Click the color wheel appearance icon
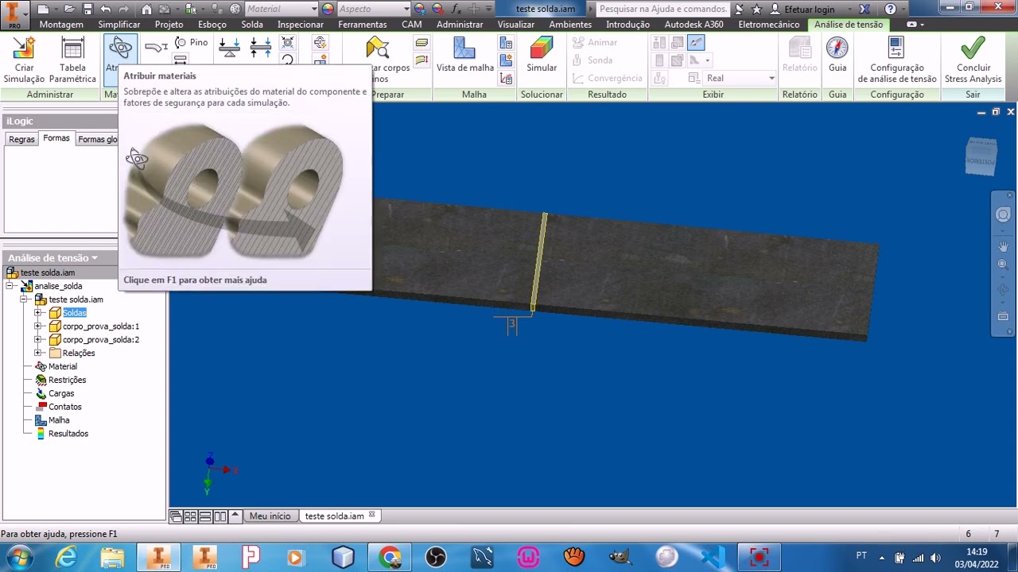Image resolution: width=1018 pixels, height=572 pixels. [328, 9]
